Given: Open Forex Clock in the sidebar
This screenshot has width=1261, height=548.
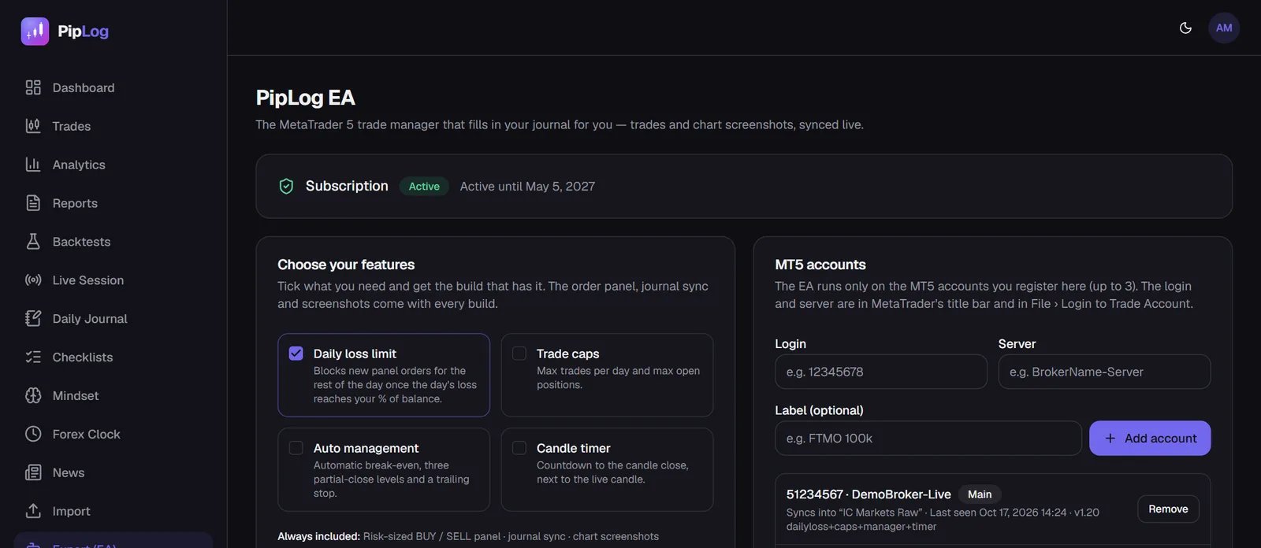Looking at the screenshot, I should click(113, 435).
